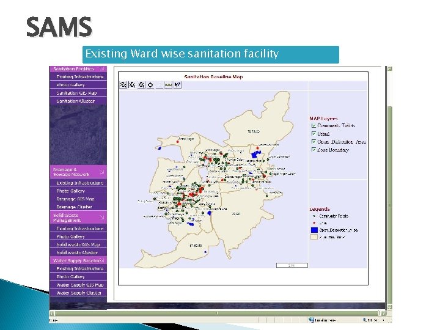440x330 pixels.
Task: Open Water Supply GIS Map link
Action: 78,285
